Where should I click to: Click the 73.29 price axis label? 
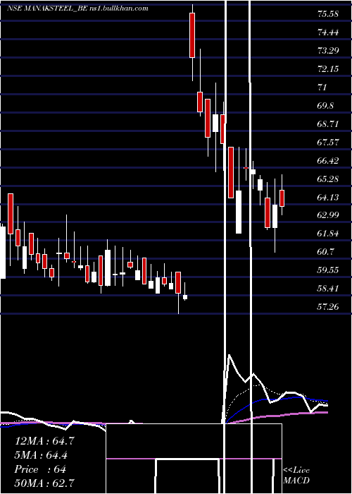[x=328, y=50]
